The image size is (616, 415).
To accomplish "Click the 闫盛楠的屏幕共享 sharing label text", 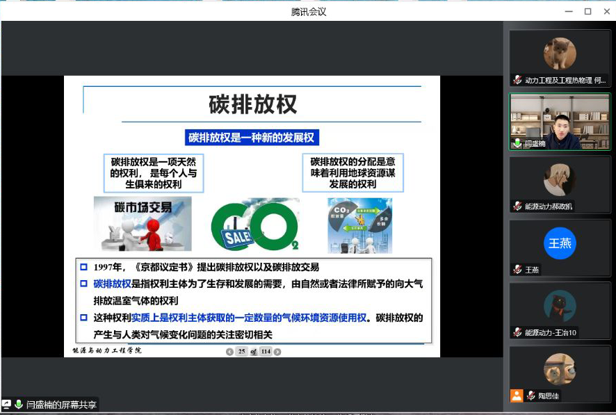I will (61, 404).
